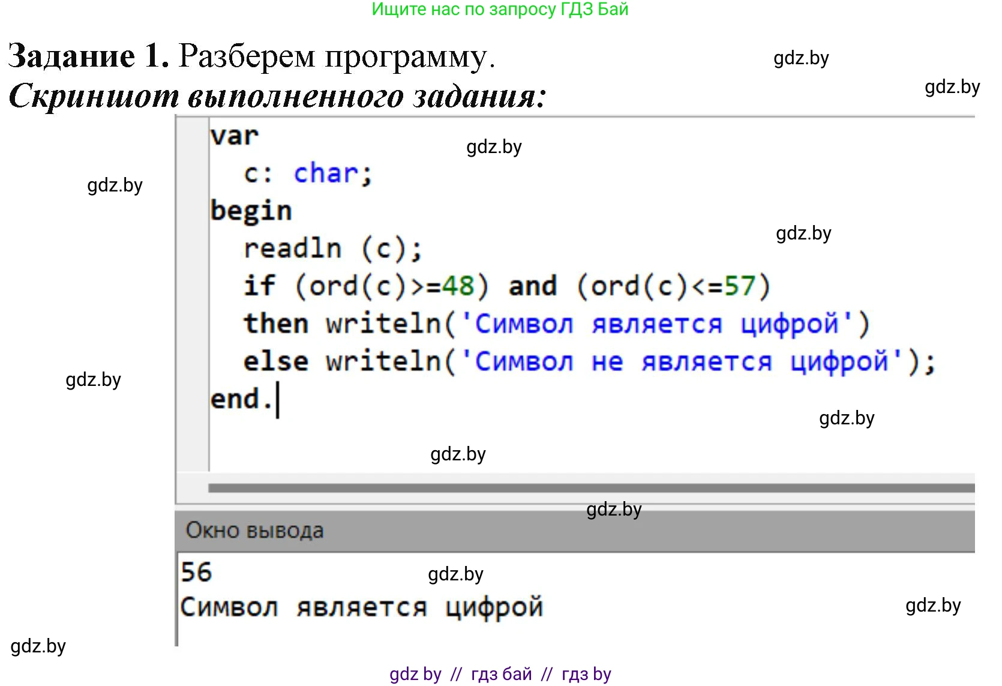Screen dimensions: 1002x686
Task: Select the 'Окно вывода' panel header
Action: click(254, 531)
